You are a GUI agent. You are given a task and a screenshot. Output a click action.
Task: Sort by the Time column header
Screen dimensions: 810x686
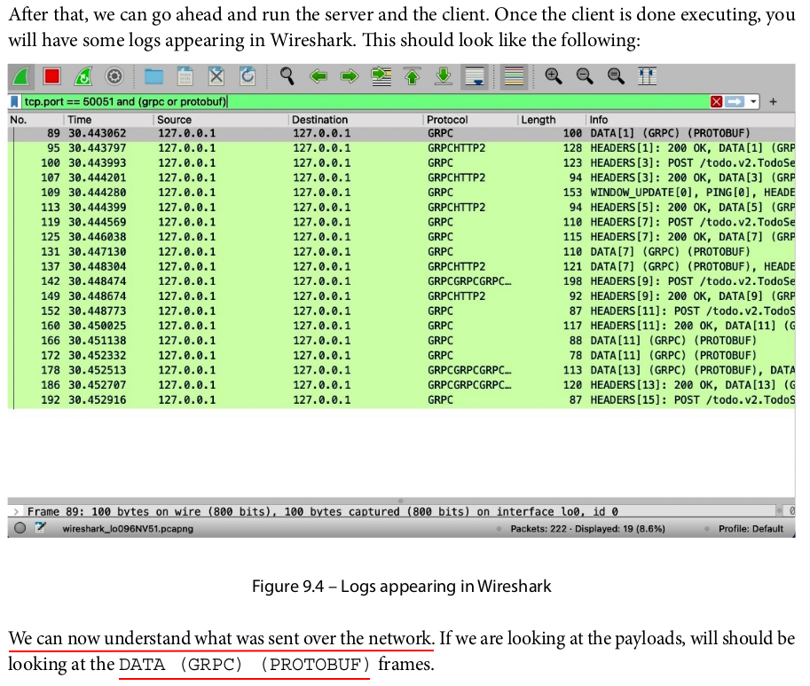[108, 120]
